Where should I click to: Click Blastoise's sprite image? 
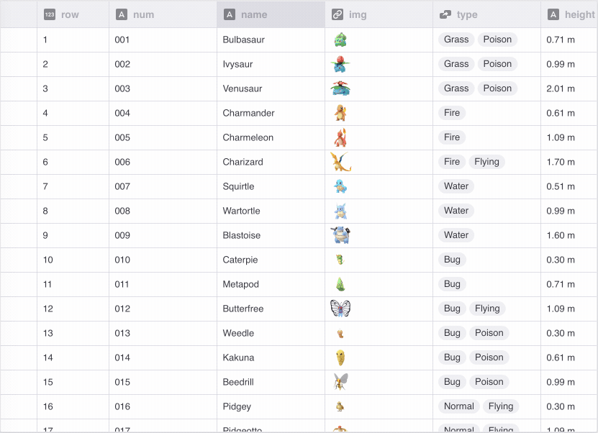(x=340, y=235)
